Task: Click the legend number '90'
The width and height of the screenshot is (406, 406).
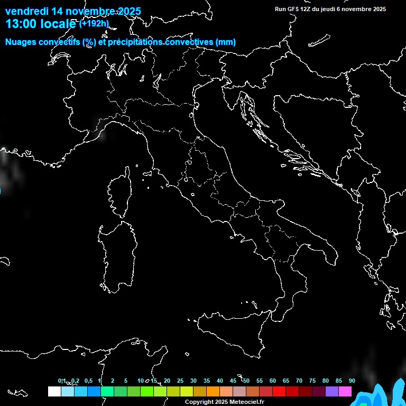Action: pos(352,381)
